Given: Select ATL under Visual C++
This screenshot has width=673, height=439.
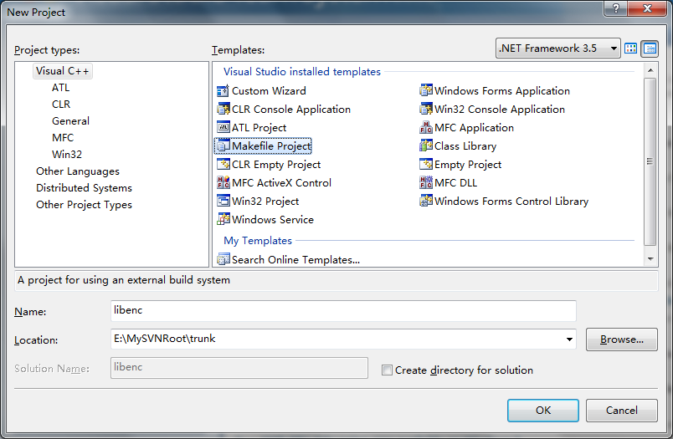Looking at the screenshot, I should tap(60, 88).
